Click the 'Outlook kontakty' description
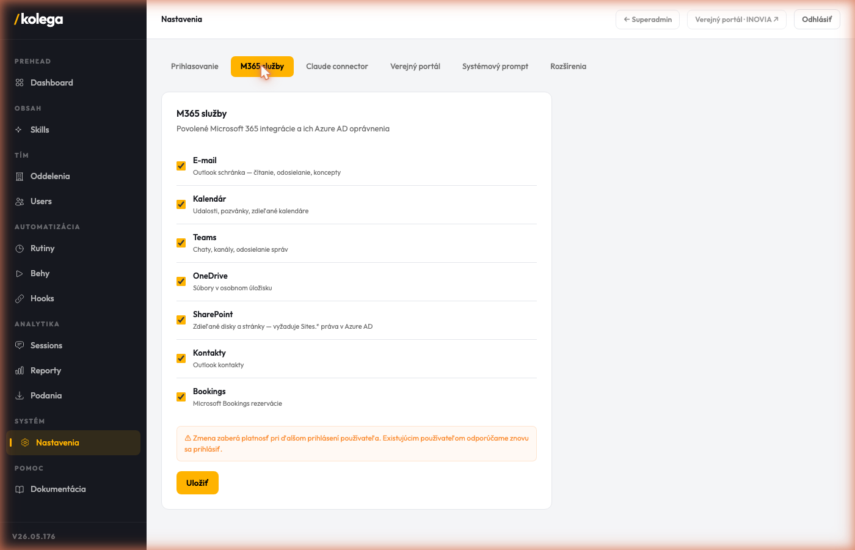The height and width of the screenshot is (550, 855). coord(218,365)
